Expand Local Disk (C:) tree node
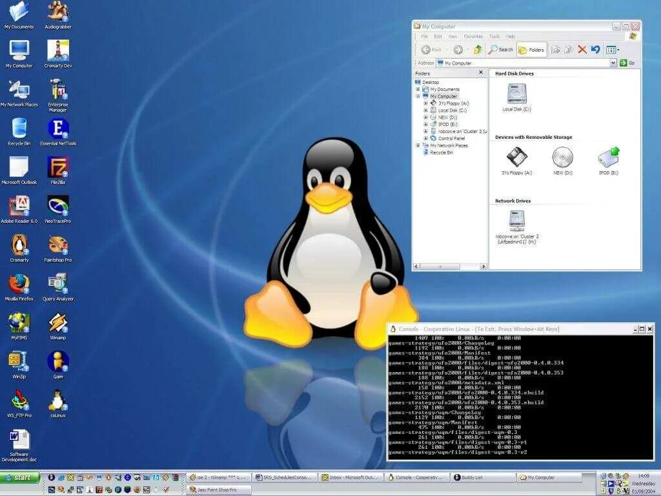The height and width of the screenshot is (496, 661). coord(426,110)
